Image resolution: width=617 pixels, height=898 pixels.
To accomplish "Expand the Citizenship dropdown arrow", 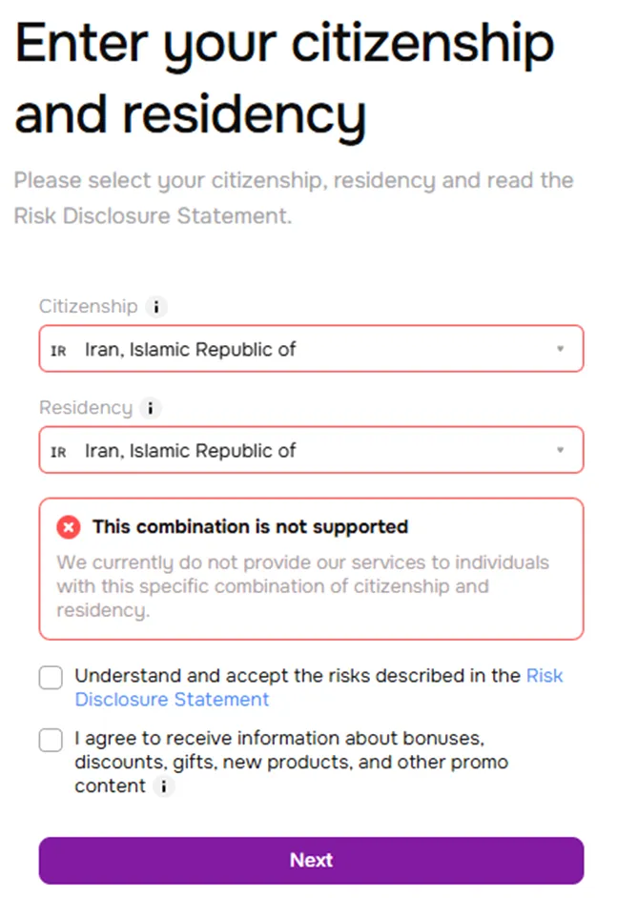I will click(x=561, y=349).
